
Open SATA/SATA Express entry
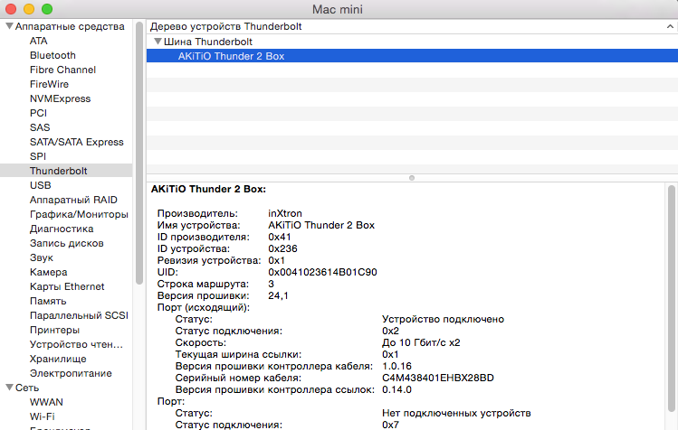pyautogui.click(x=77, y=142)
